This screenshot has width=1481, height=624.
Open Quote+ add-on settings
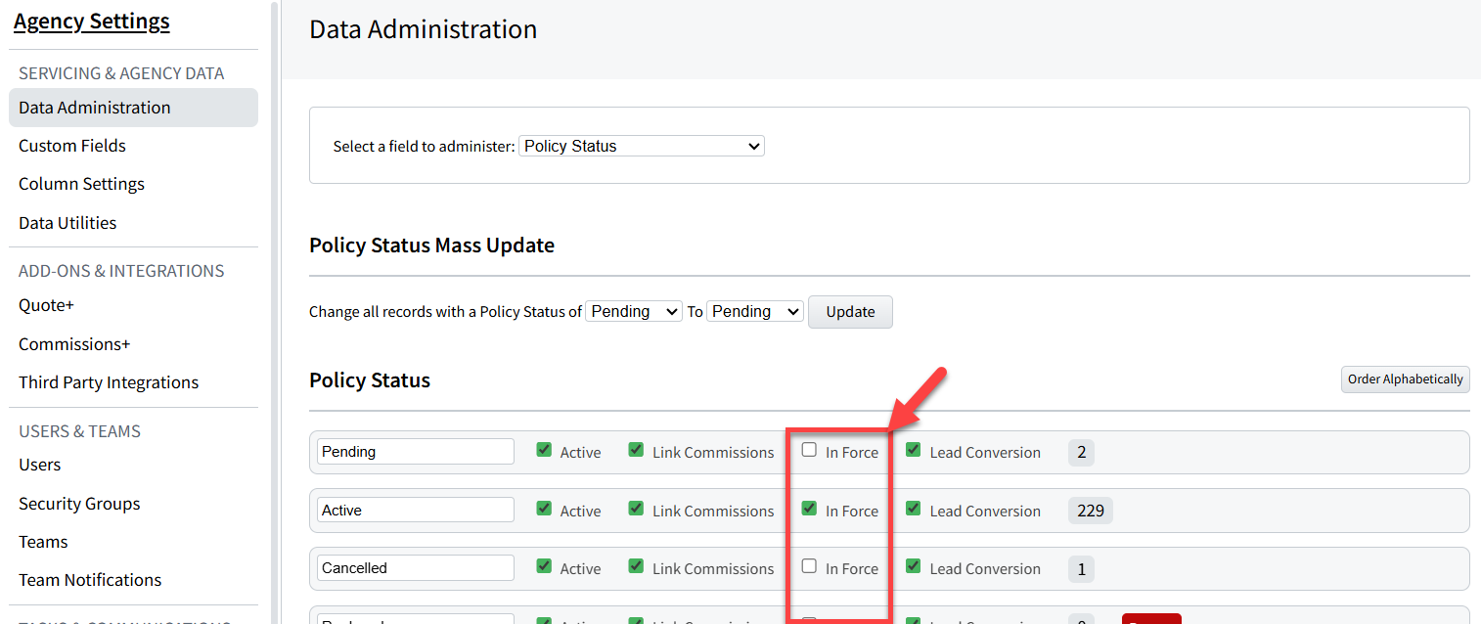[46, 305]
